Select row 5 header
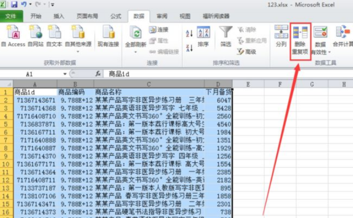The width and height of the screenshot is (353, 218). pyautogui.click(x=6, y=124)
